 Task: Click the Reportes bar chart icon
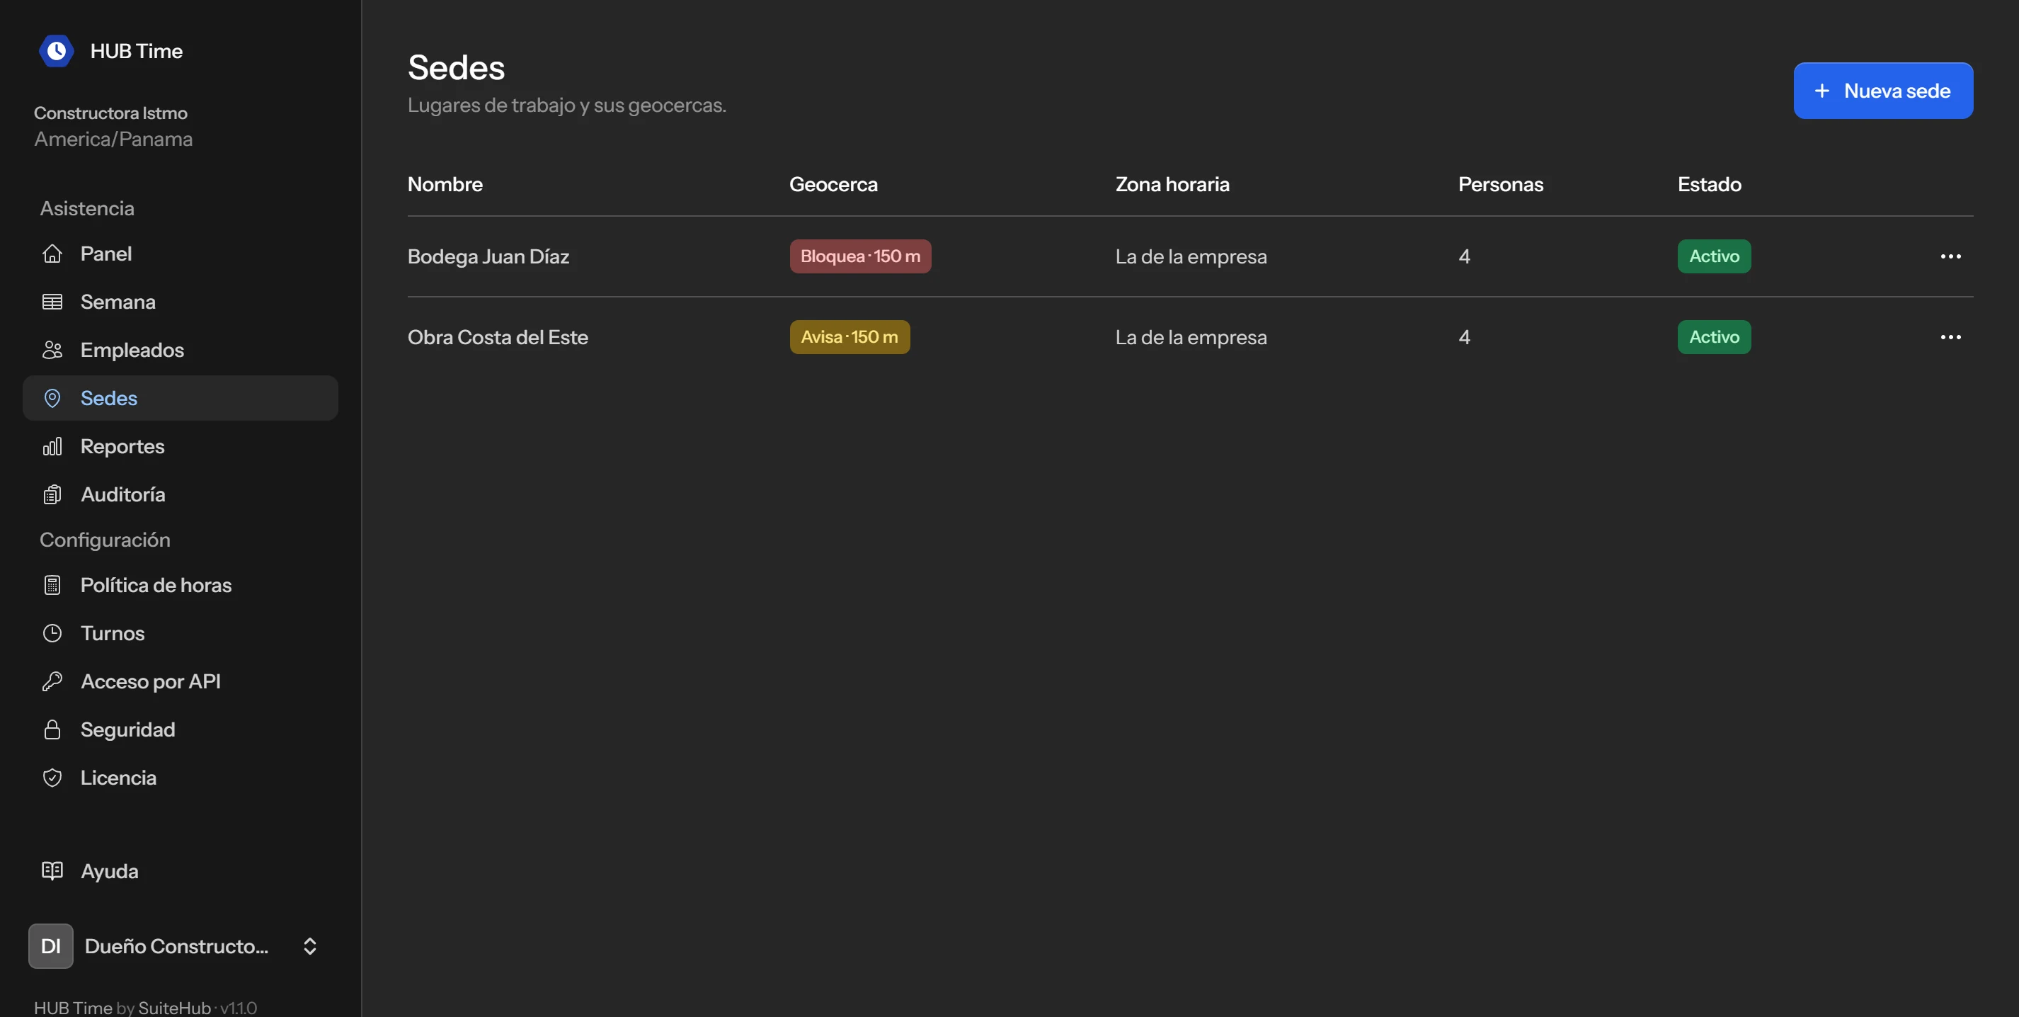pyautogui.click(x=52, y=446)
